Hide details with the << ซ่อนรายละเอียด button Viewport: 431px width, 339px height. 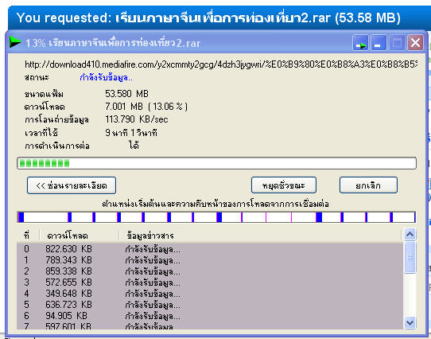[72, 185]
